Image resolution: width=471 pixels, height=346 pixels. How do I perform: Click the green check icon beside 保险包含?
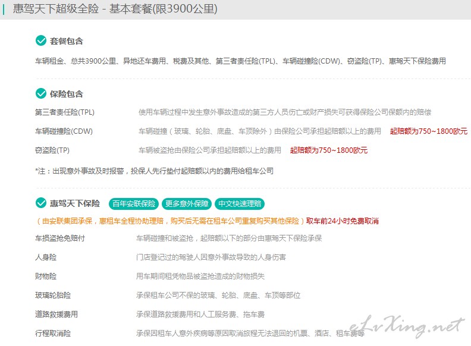tap(41, 93)
